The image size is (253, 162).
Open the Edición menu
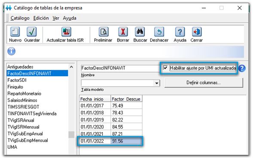tap(41, 18)
